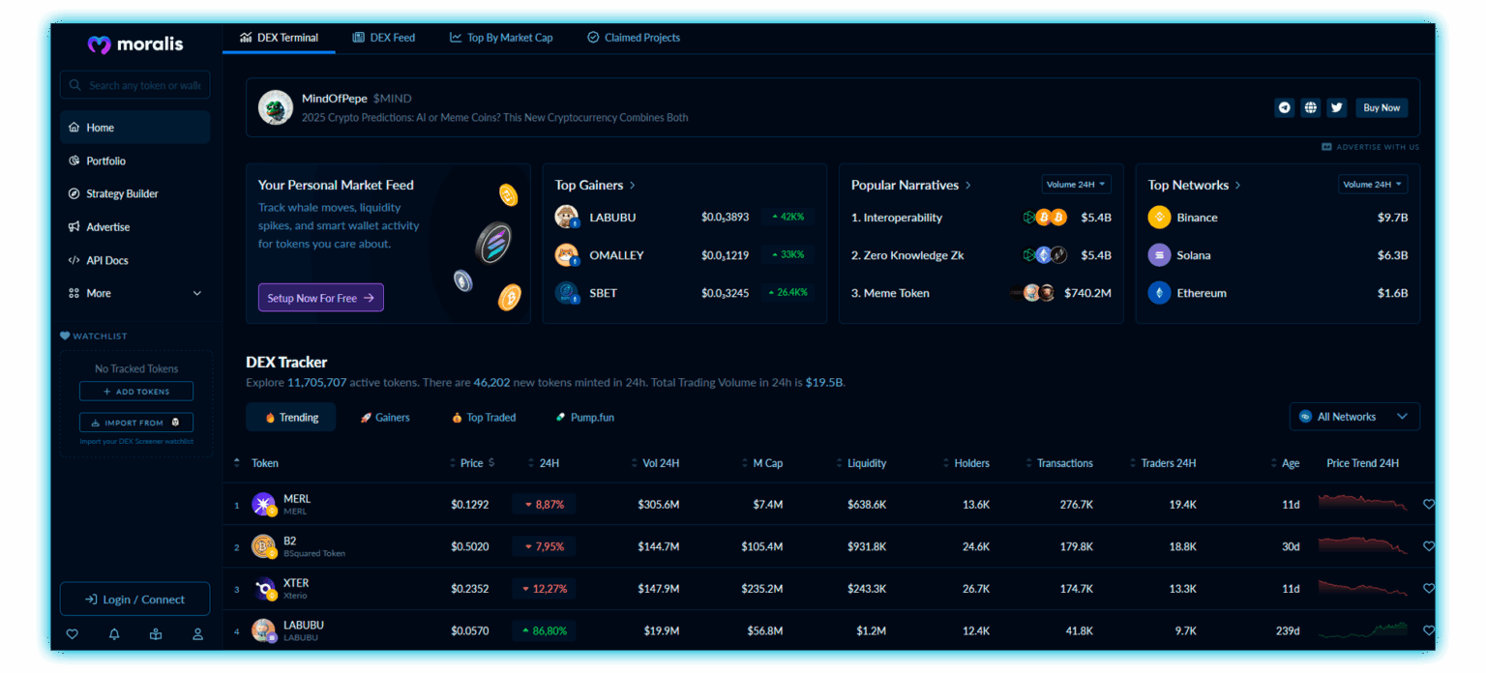Screen dimensions: 1486x673
Task: Click the heart icon in the sidebar bottom bar
Action: pyautogui.click(x=73, y=634)
